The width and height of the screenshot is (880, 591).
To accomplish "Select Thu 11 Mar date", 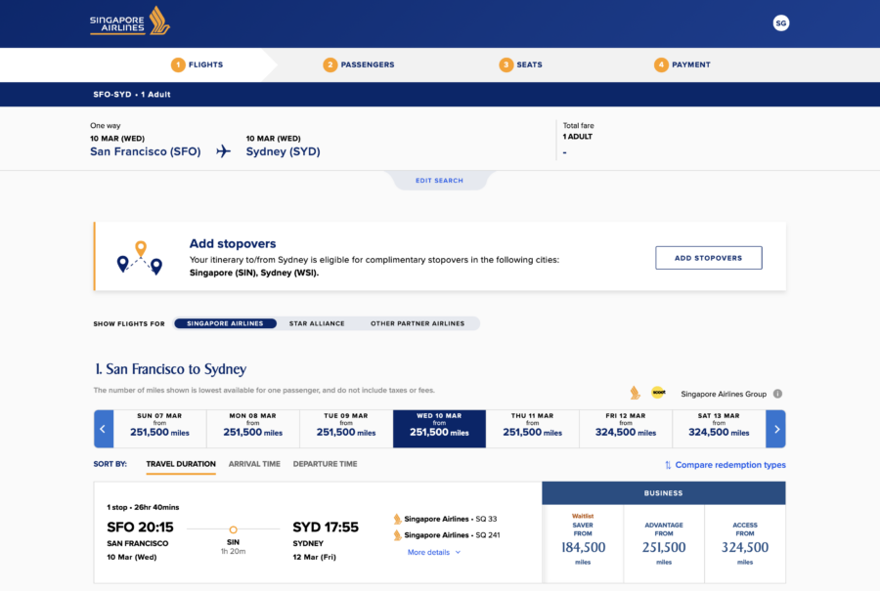I will coord(533,429).
